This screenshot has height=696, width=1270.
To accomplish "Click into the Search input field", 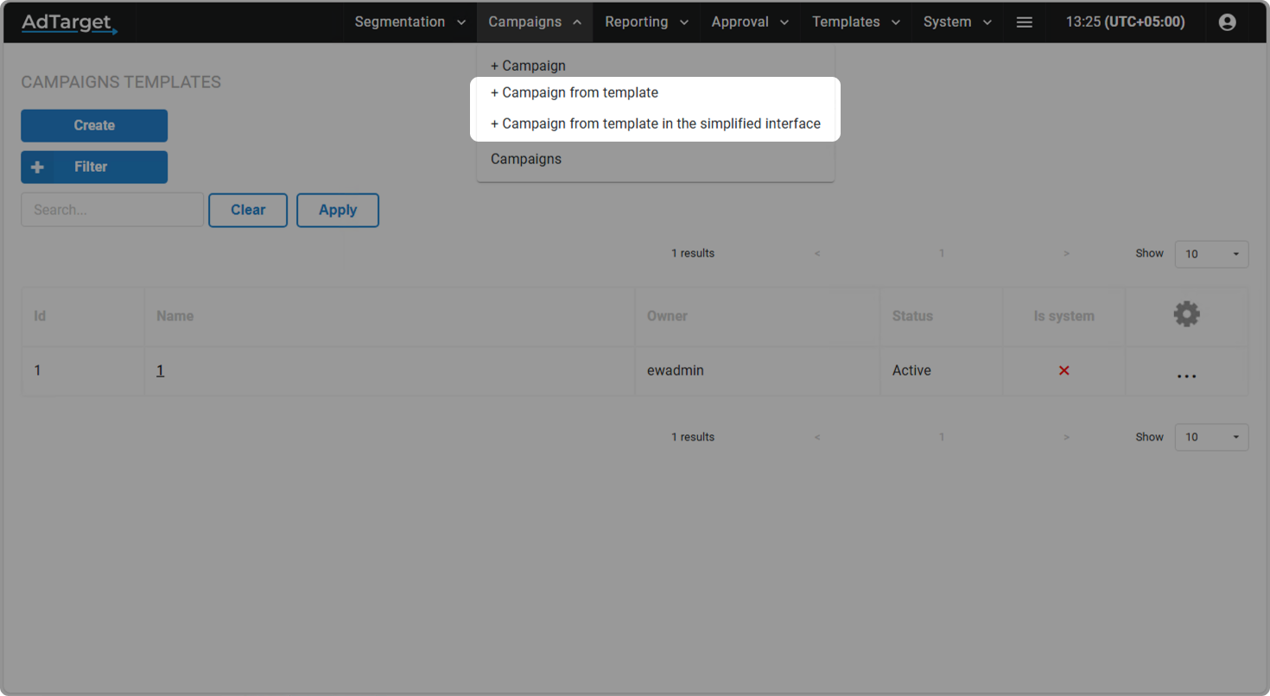I will click(x=112, y=210).
